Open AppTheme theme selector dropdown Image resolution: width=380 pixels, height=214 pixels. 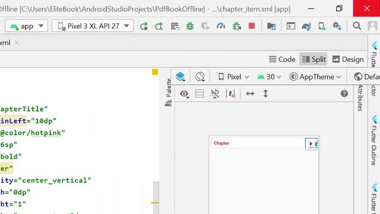click(x=315, y=77)
